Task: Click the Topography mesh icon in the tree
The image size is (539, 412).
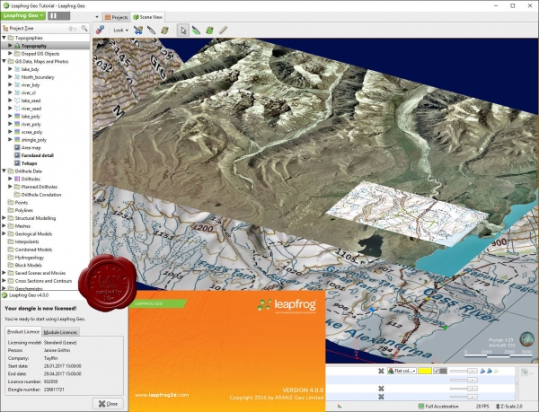Action: pos(17,46)
